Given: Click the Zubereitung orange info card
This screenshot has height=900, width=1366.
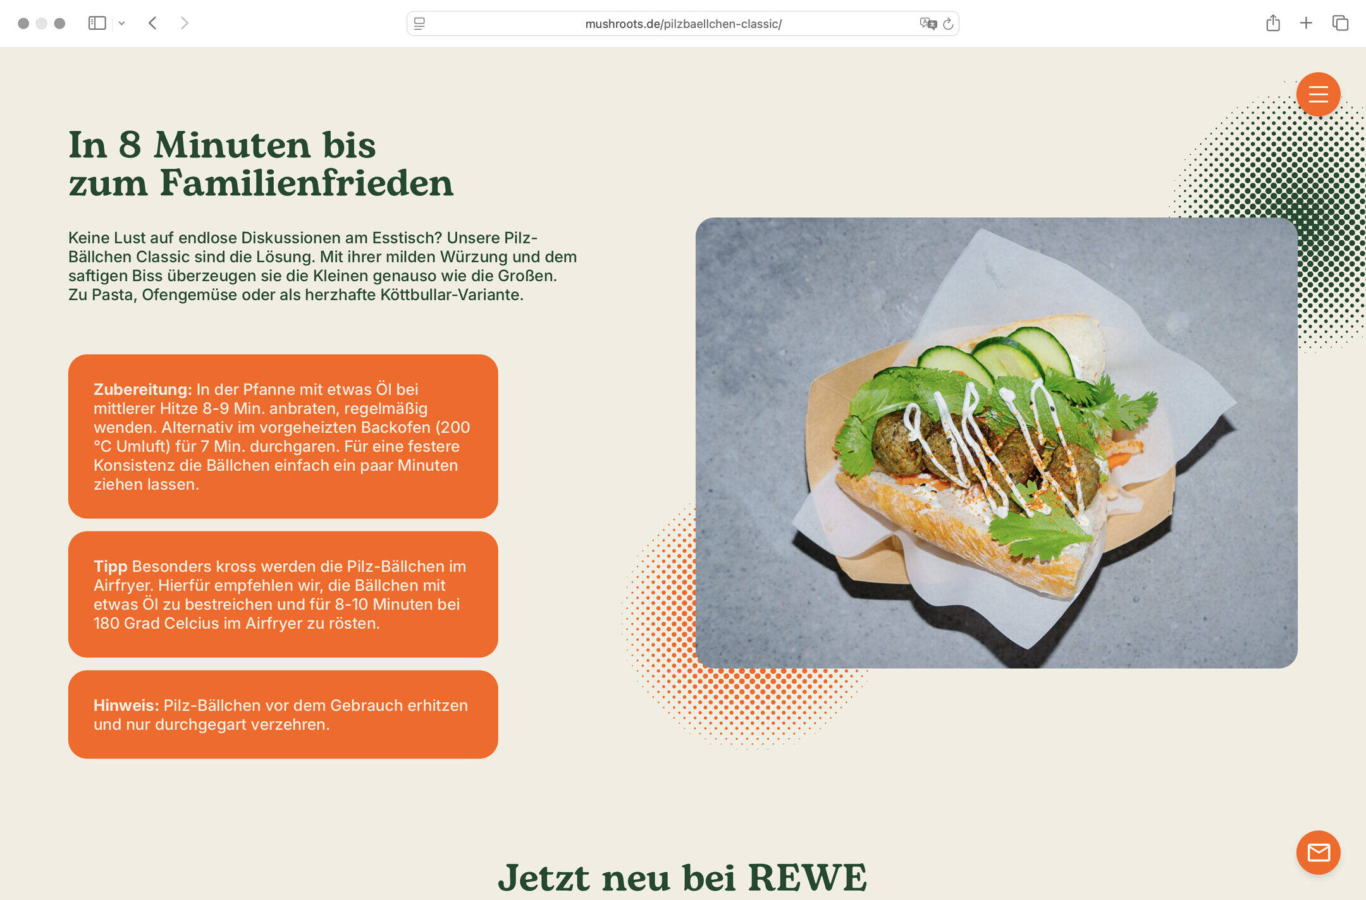Looking at the screenshot, I should pyautogui.click(x=283, y=436).
